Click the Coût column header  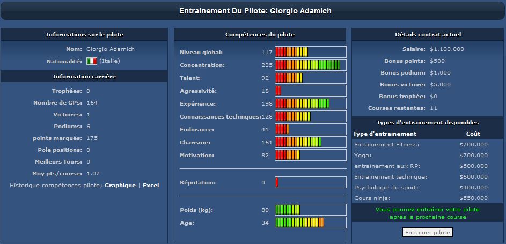(473, 134)
